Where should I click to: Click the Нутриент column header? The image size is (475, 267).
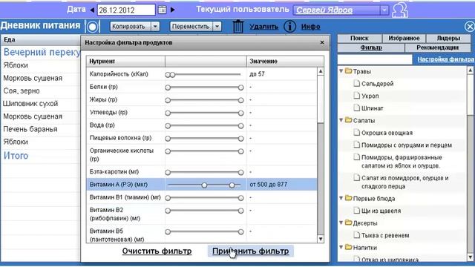point(125,61)
